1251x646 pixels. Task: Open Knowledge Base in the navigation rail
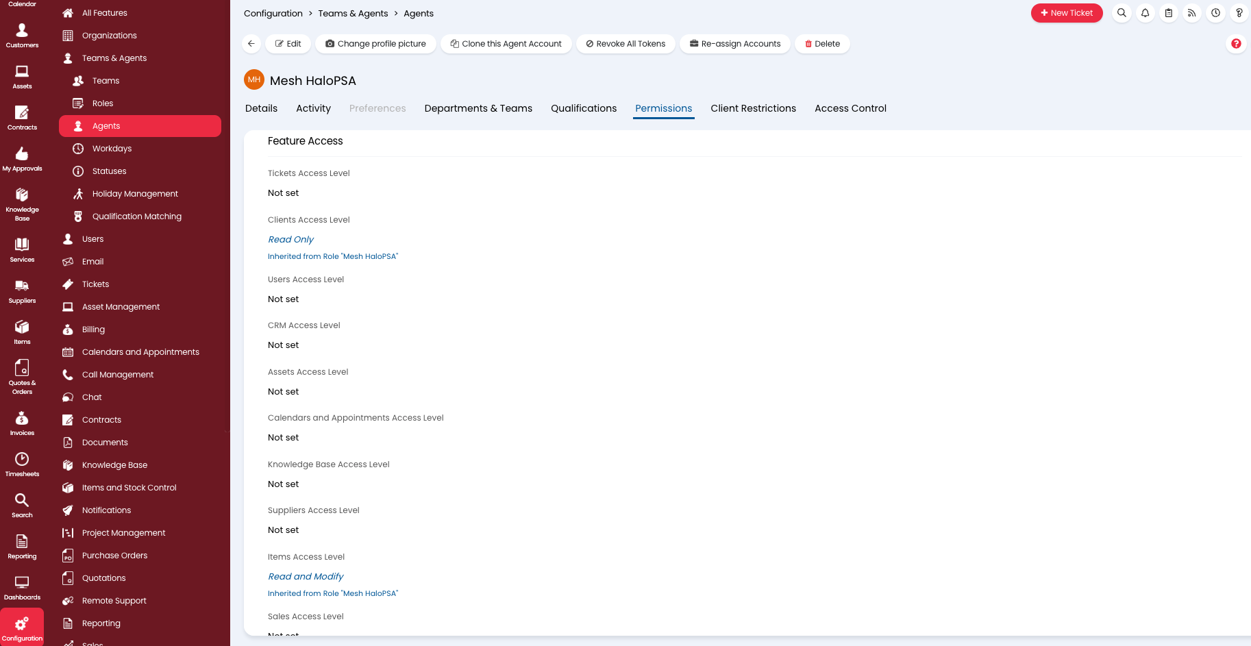point(22,204)
